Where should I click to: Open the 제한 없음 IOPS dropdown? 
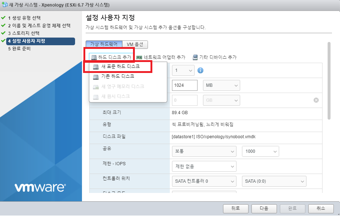204,166
